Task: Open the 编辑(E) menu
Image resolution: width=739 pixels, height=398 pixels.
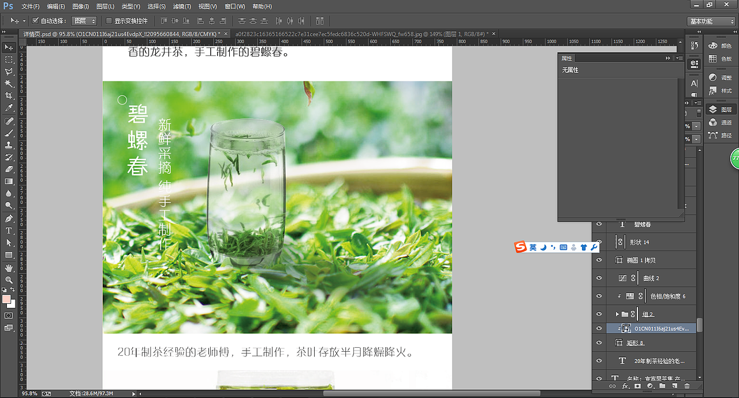Action: pyautogui.click(x=56, y=6)
